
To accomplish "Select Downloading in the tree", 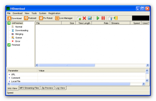I will coord(22,31).
